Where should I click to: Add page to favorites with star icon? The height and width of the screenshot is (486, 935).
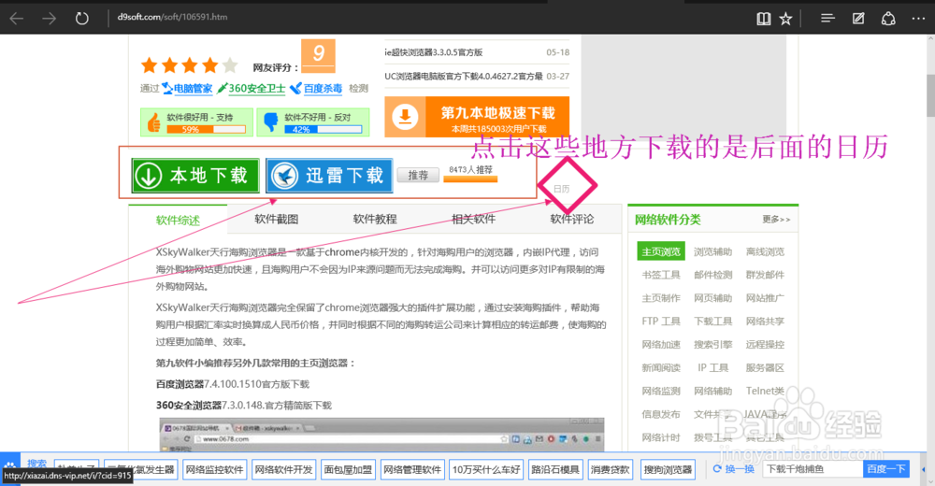tap(786, 19)
